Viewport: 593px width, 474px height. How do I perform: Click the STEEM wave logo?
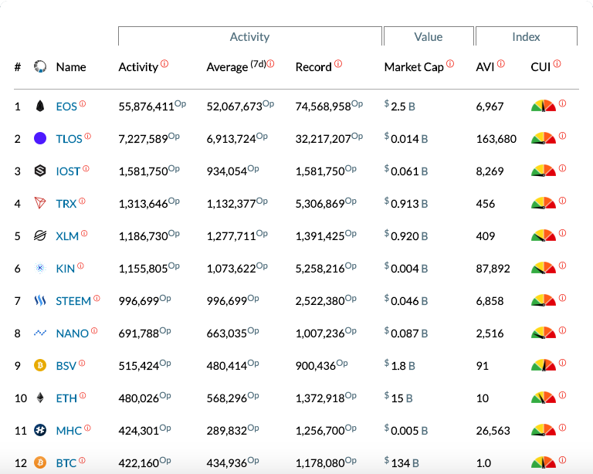[40, 301]
